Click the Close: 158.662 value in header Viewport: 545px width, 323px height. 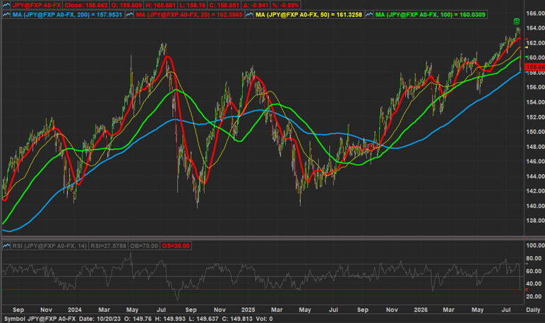coord(86,5)
